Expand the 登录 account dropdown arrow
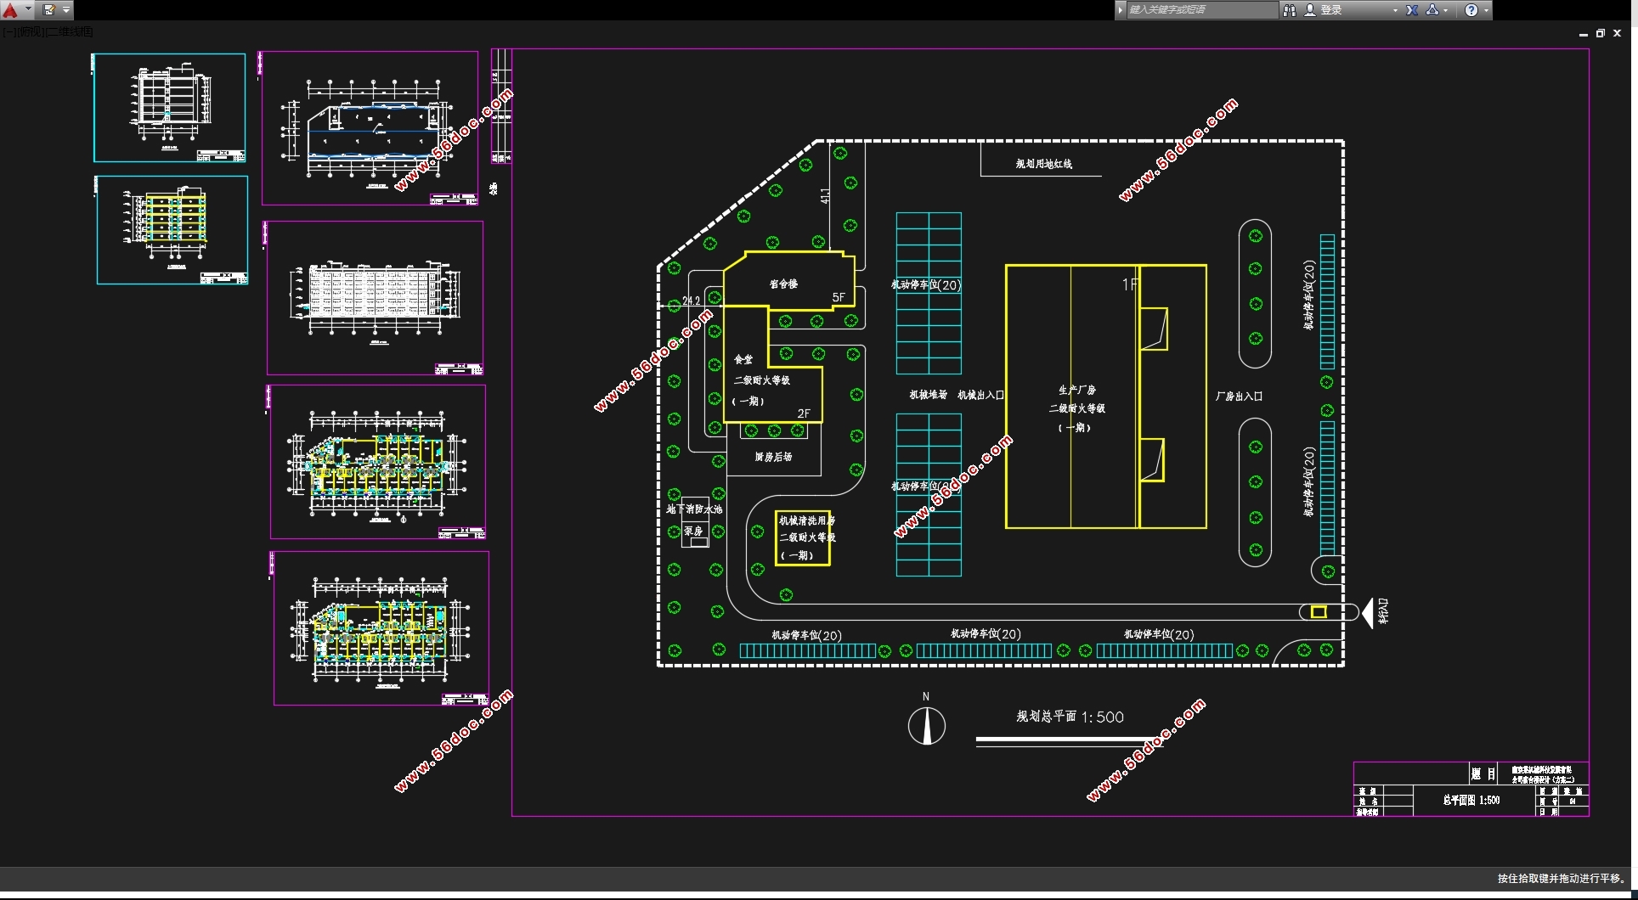Image resolution: width=1638 pixels, height=900 pixels. point(1395,10)
